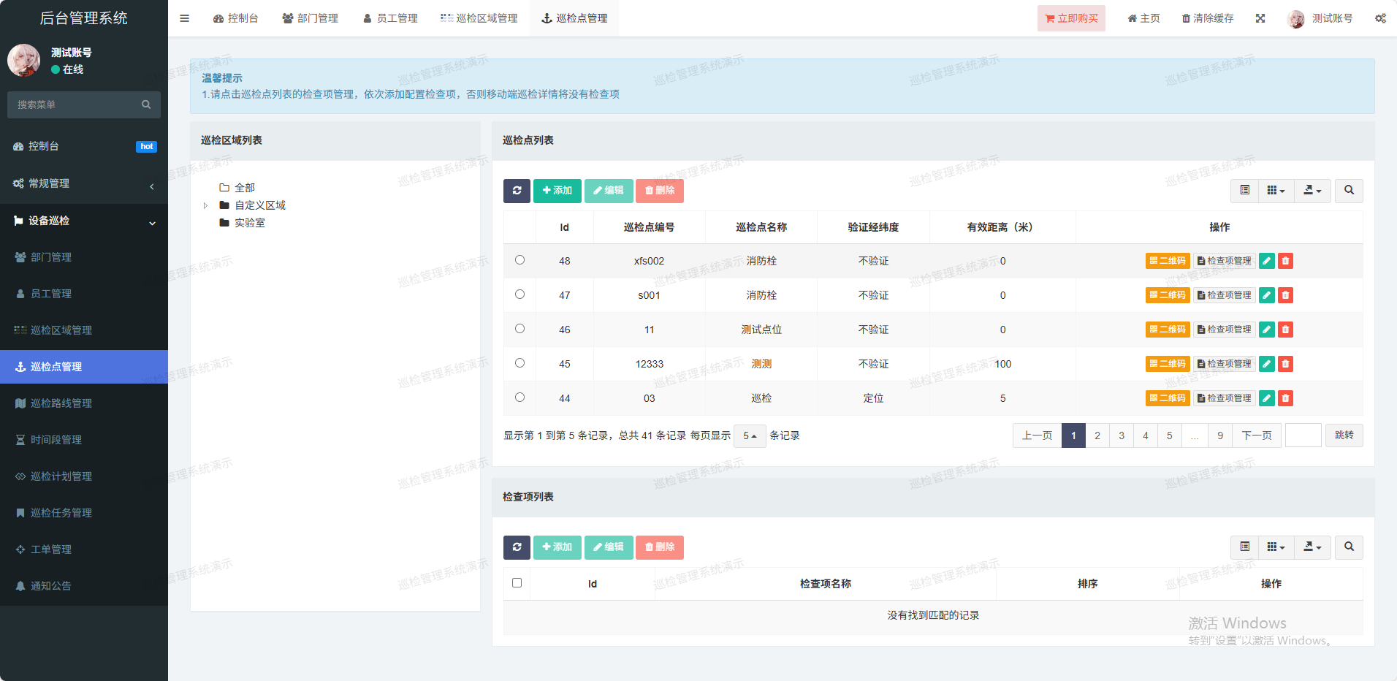Switch to the 巡检区域管理 tab
The width and height of the screenshot is (1397, 681).
pos(479,18)
